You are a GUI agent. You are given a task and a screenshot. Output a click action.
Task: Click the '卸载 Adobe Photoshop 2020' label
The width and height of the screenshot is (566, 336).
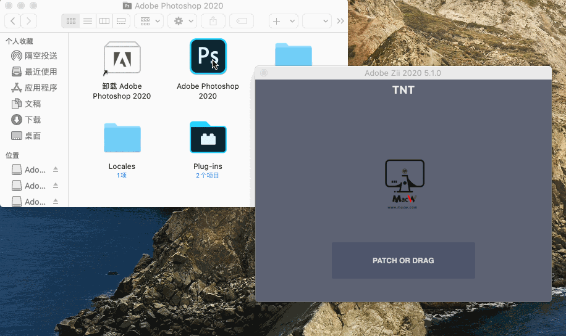pos(122,91)
